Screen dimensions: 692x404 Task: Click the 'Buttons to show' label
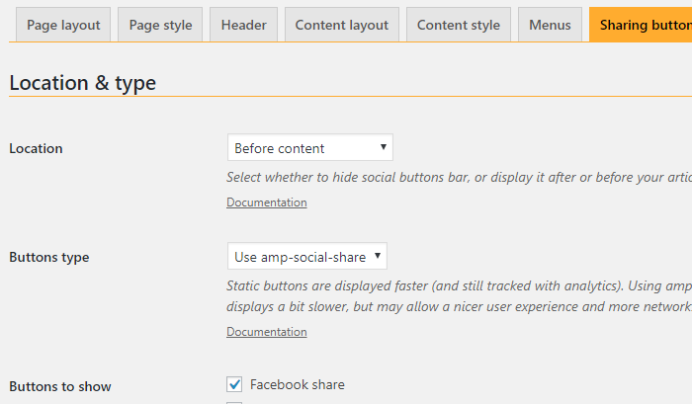pos(60,387)
